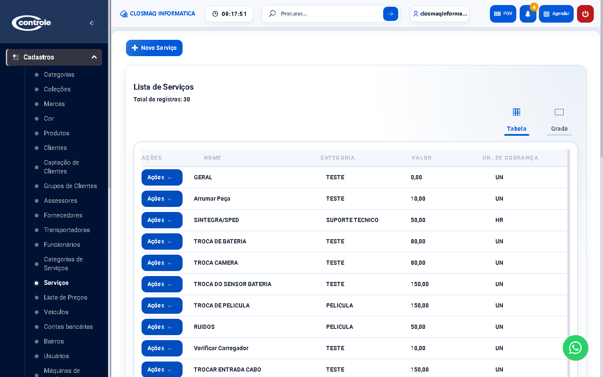Select Serviços in the sidebar
Screen dimensions: 603x377
click(x=56, y=283)
